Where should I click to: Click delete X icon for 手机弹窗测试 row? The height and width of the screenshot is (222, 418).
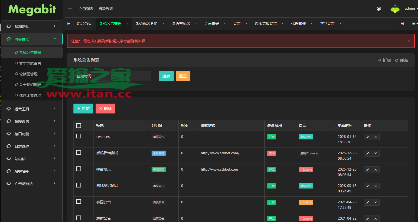pos(376,153)
